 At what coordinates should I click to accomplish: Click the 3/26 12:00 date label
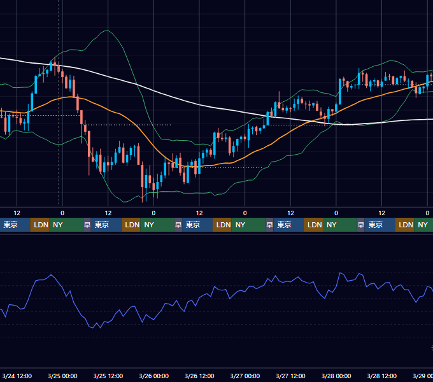[x=199, y=376]
